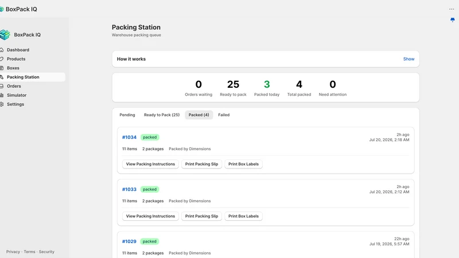The height and width of the screenshot is (258, 459).
Task: View Packing Instructions for order #1033
Action: point(150,216)
